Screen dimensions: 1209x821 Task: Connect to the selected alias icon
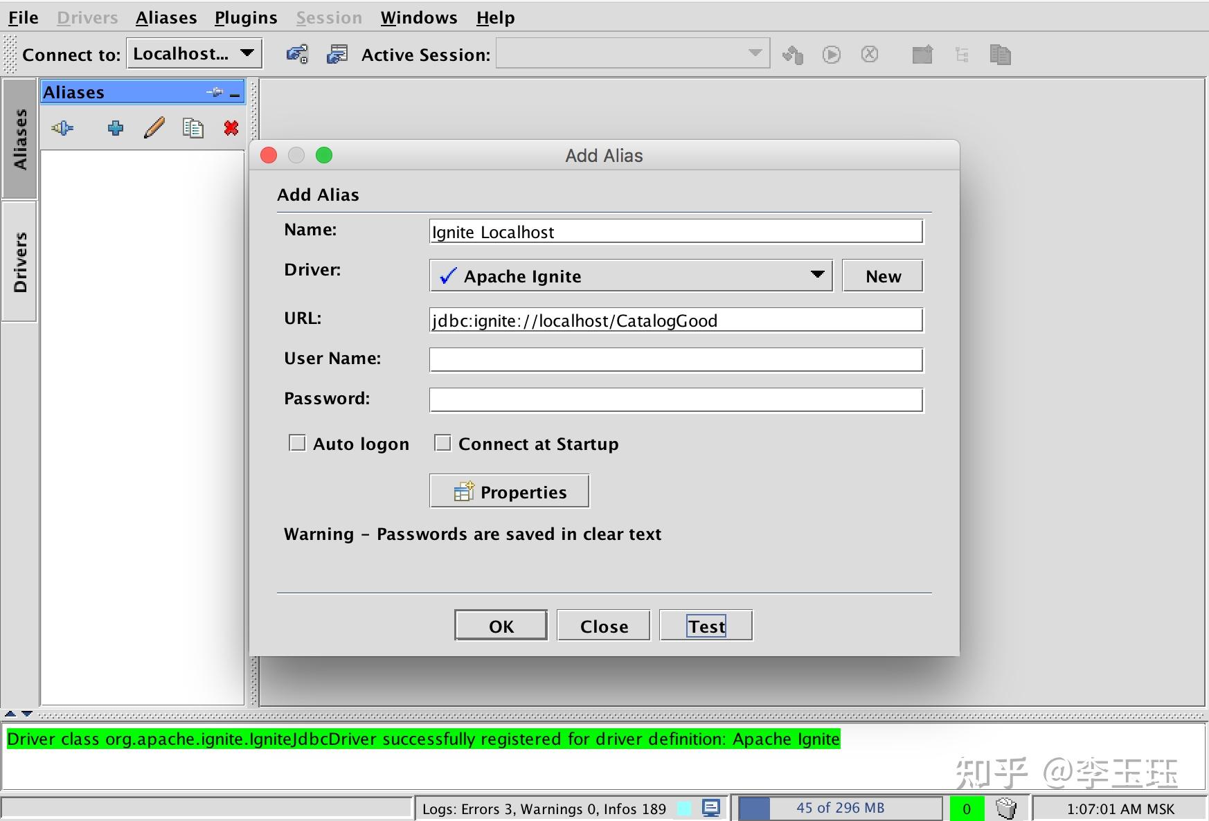click(x=62, y=128)
